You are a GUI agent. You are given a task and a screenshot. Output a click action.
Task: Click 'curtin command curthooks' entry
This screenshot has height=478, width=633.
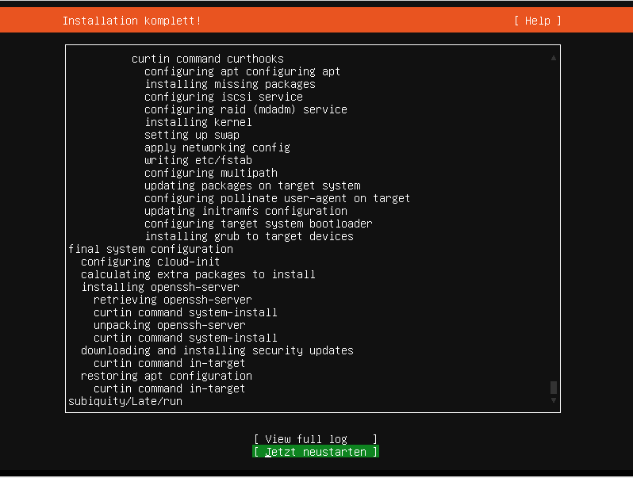[x=208, y=59]
